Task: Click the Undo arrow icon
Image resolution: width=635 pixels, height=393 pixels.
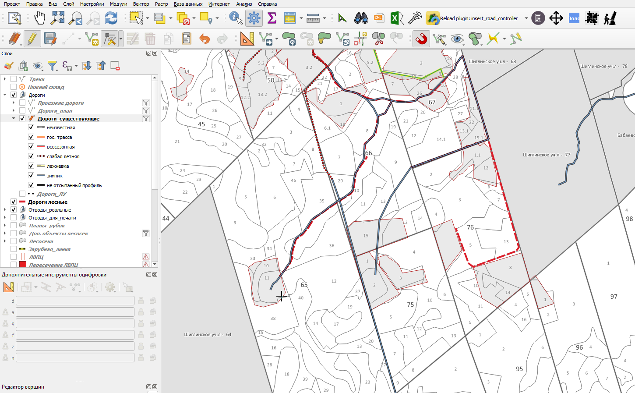Action: point(205,39)
